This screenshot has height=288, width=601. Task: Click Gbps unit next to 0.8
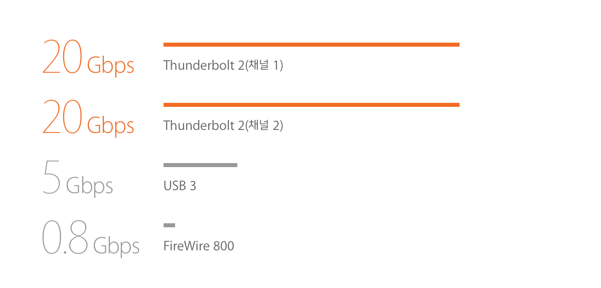coord(116,246)
